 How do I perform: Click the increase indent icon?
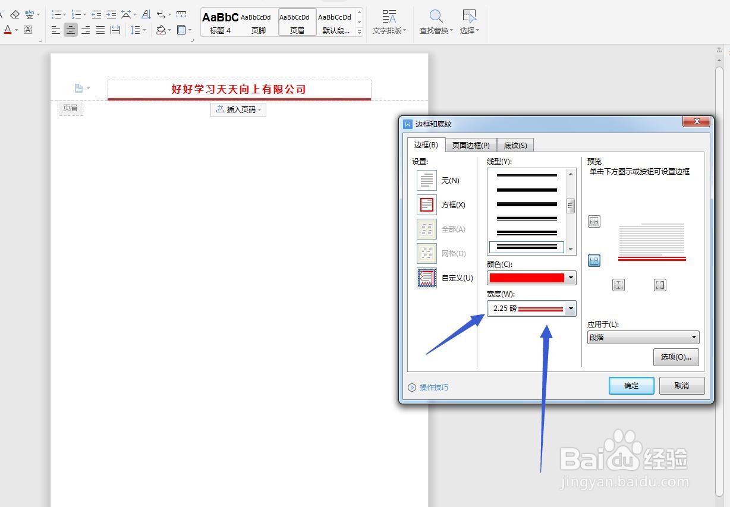point(111,15)
